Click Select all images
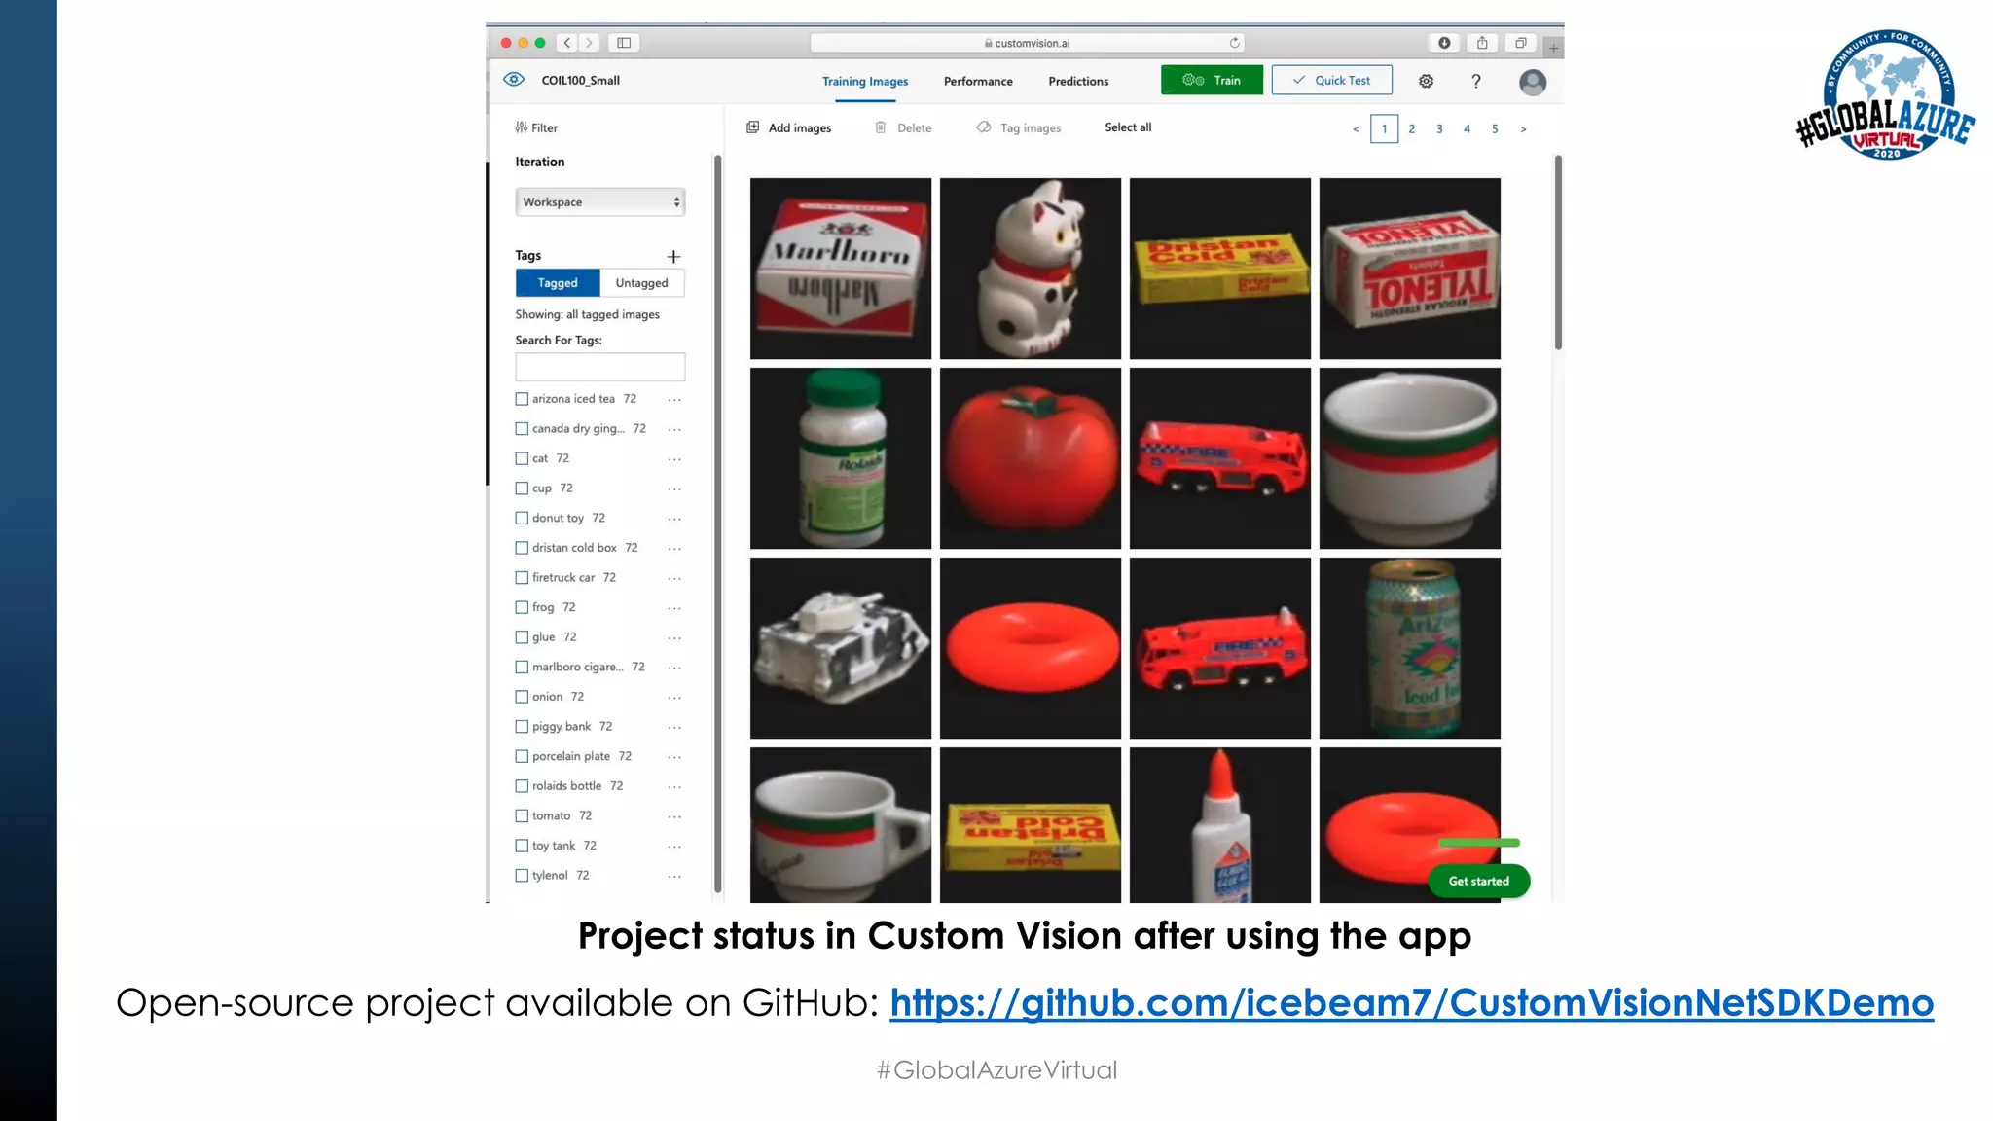1993x1121 pixels. point(1128,127)
